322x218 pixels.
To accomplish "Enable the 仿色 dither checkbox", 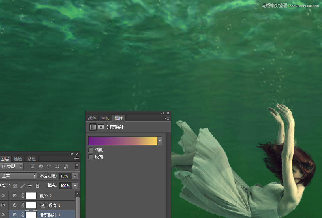I will point(91,150).
